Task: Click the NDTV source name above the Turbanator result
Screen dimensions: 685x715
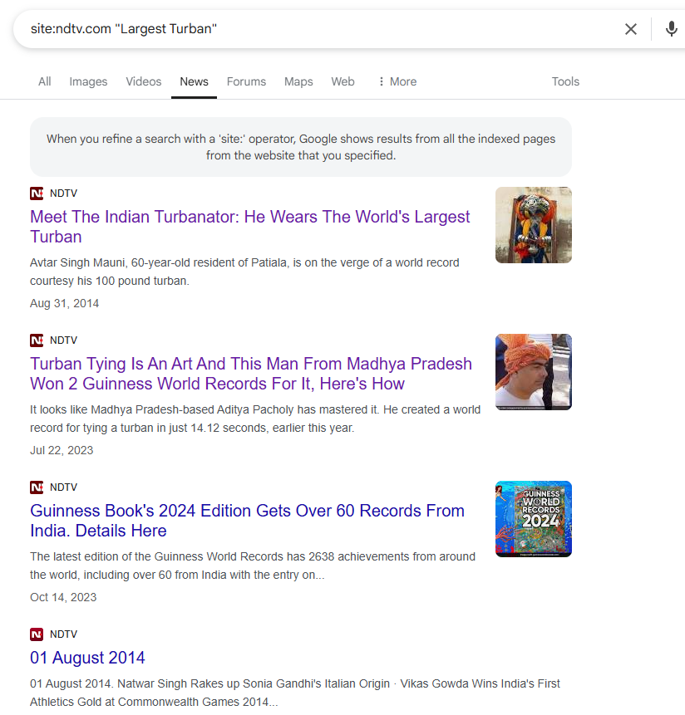Action: [x=63, y=193]
